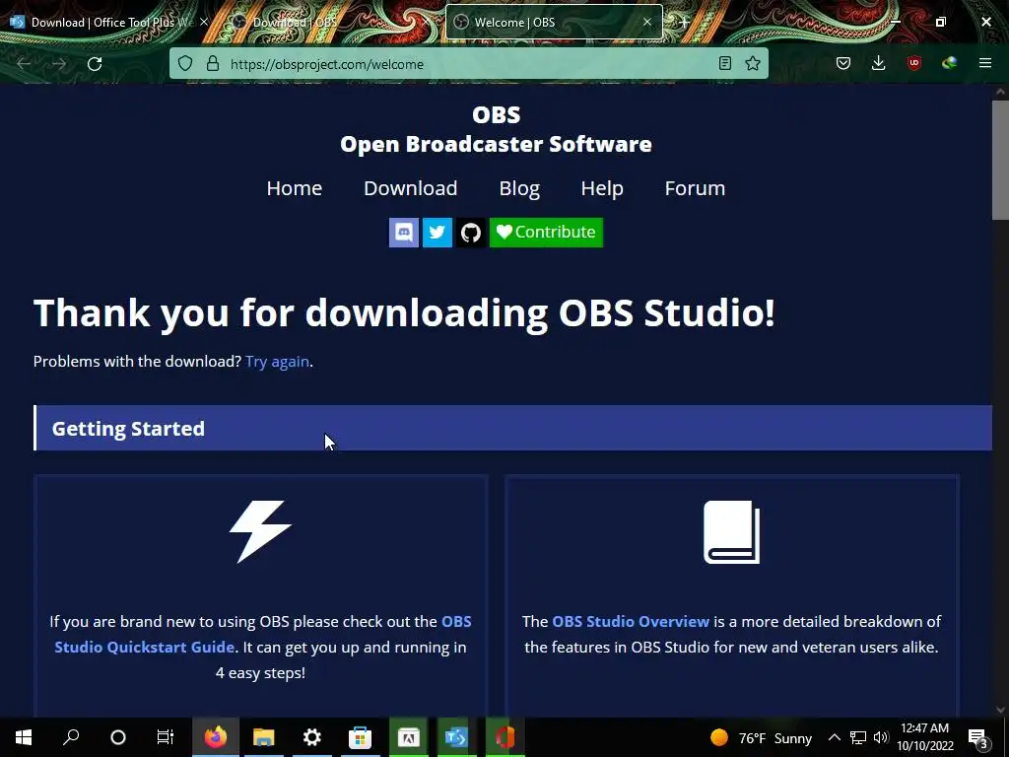Open the Blog nav link
This screenshot has width=1009, height=757.
click(x=519, y=188)
